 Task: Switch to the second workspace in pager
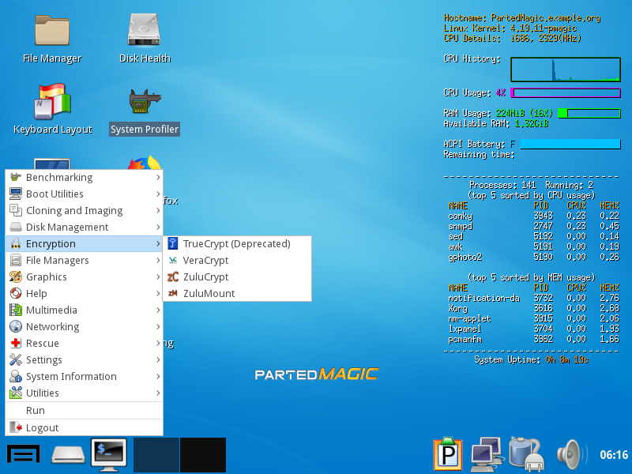[x=202, y=455]
